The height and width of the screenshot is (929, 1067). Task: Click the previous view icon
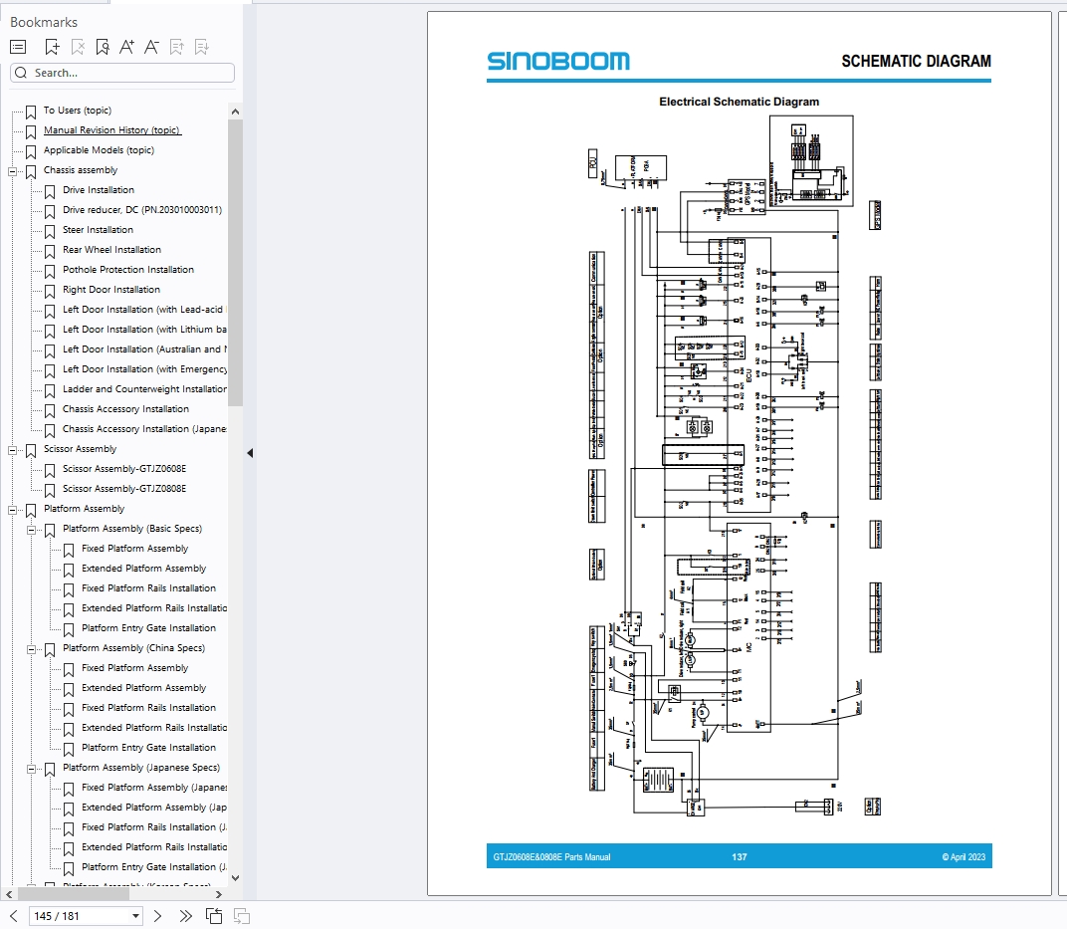(213, 915)
